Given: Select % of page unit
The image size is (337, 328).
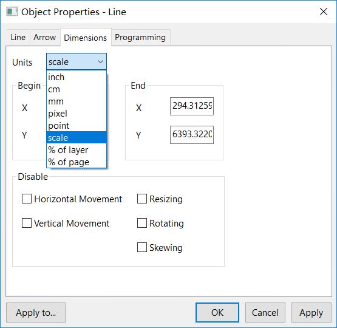Looking at the screenshot, I should coord(77,162).
